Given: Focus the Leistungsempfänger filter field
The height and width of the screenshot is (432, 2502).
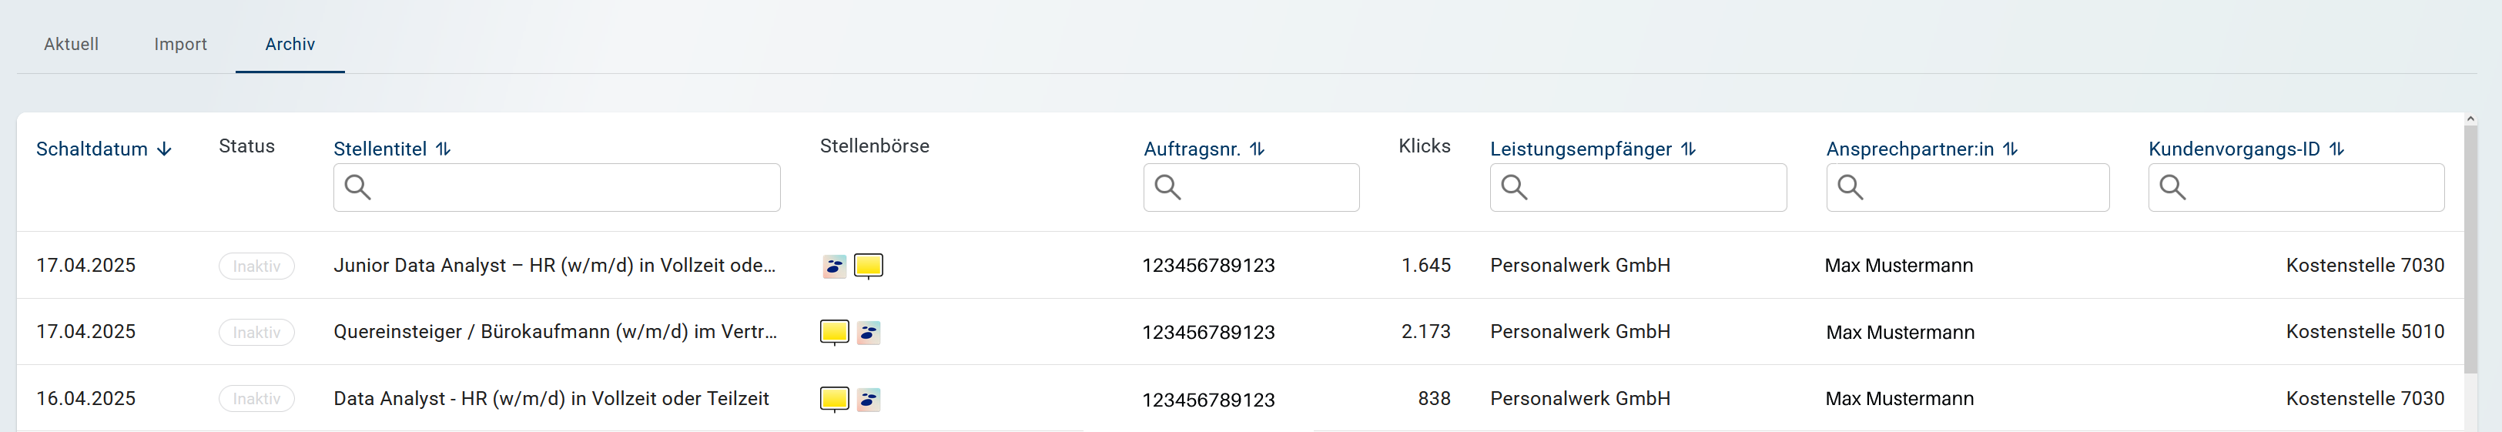Looking at the screenshot, I should point(1651,187).
